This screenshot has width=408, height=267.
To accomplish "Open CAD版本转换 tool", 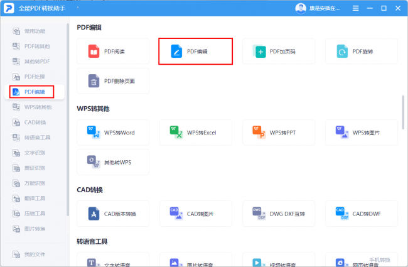I will pos(113,214).
